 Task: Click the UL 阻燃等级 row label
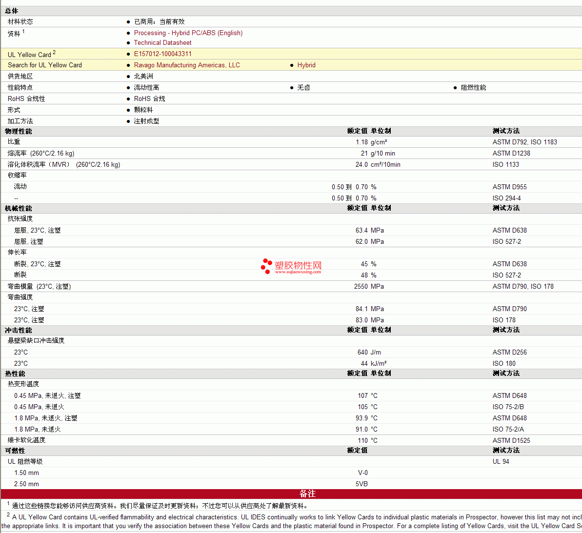[25, 461]
